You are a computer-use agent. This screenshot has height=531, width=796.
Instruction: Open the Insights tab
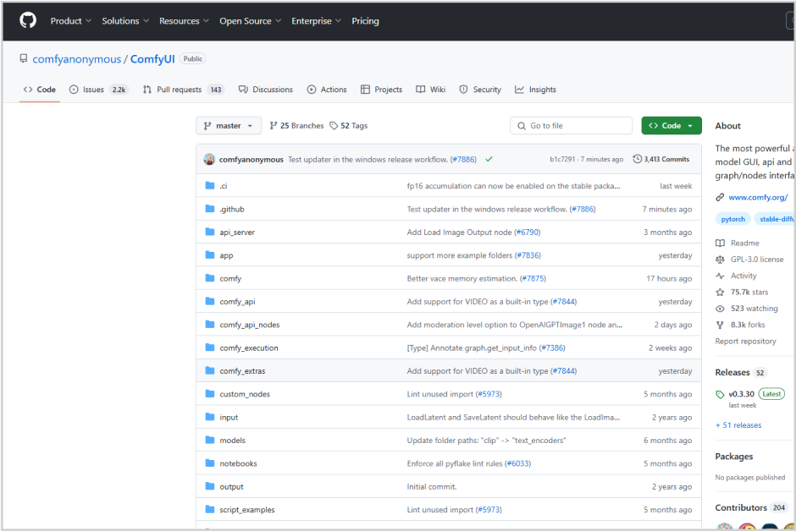coord(535,89)
